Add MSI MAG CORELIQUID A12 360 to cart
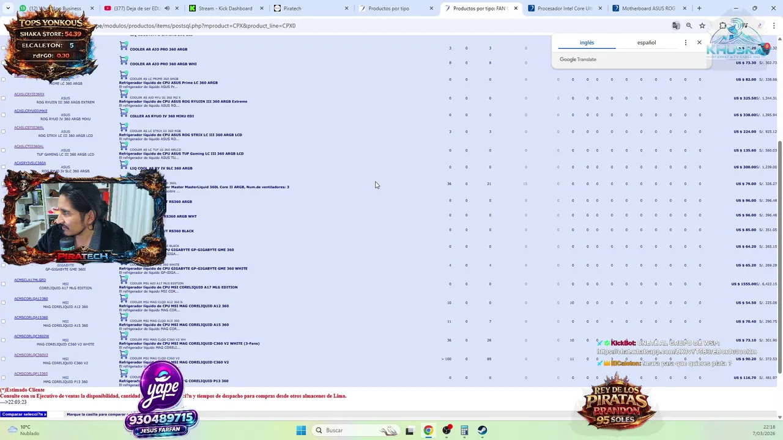 coord(124,299)
